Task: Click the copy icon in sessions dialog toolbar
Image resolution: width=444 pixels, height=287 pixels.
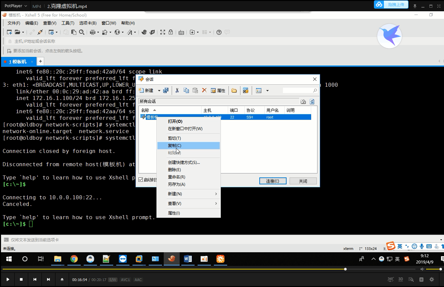Action: click(x=186, y=90)
